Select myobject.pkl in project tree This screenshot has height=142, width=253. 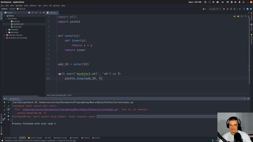tap(18, 24)
